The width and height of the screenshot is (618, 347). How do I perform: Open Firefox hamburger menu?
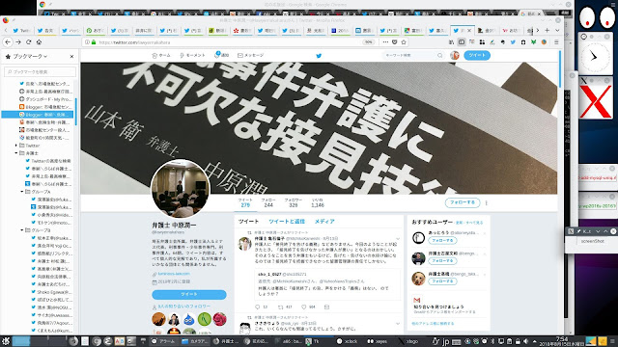[x=556, y=42]
